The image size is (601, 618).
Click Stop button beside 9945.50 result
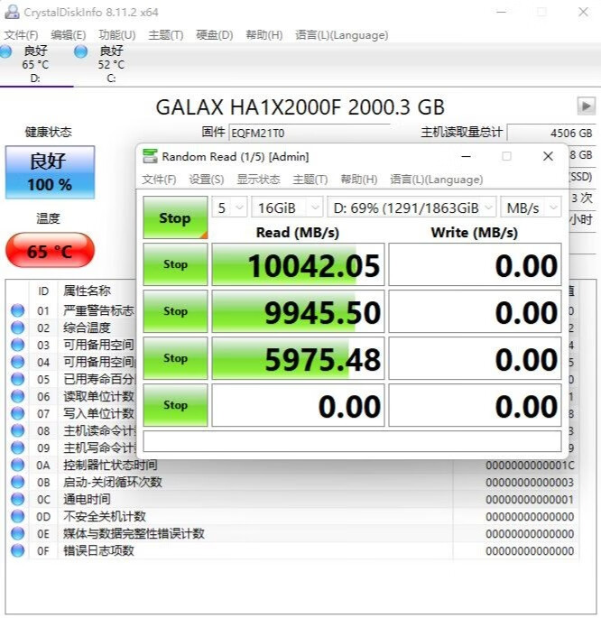175,311
